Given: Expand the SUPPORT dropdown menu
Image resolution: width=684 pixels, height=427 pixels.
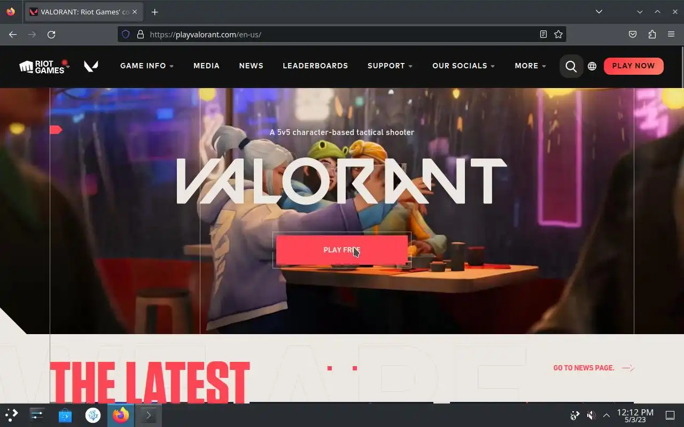Looking at the screenshot, I should tap(390, 66).
